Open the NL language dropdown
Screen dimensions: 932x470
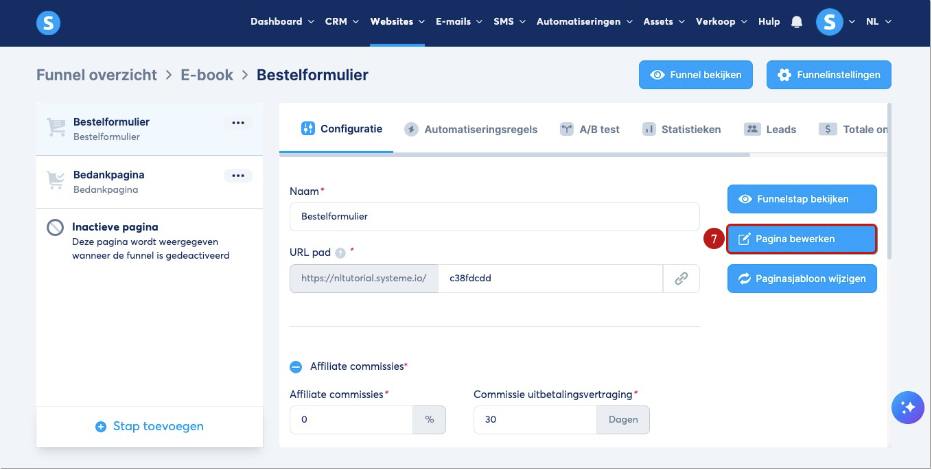pos(878,21)
